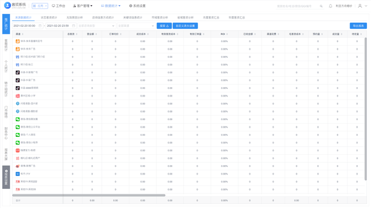Click the 合计 totals row label
The height and width of the screenshot is (208, 371).
pos(18,200)
